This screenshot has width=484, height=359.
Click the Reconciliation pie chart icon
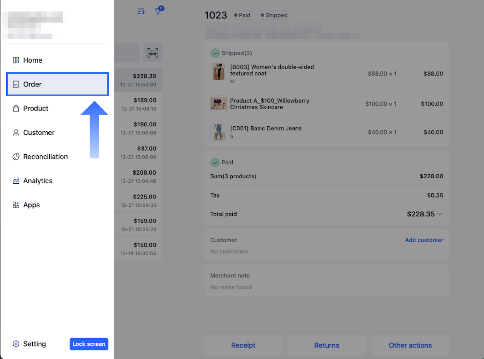16,157
